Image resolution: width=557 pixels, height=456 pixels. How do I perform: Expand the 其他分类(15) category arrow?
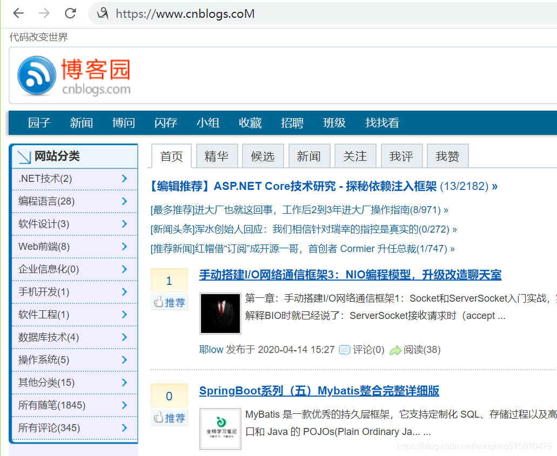pyautogui.click(x=124, y=383)
